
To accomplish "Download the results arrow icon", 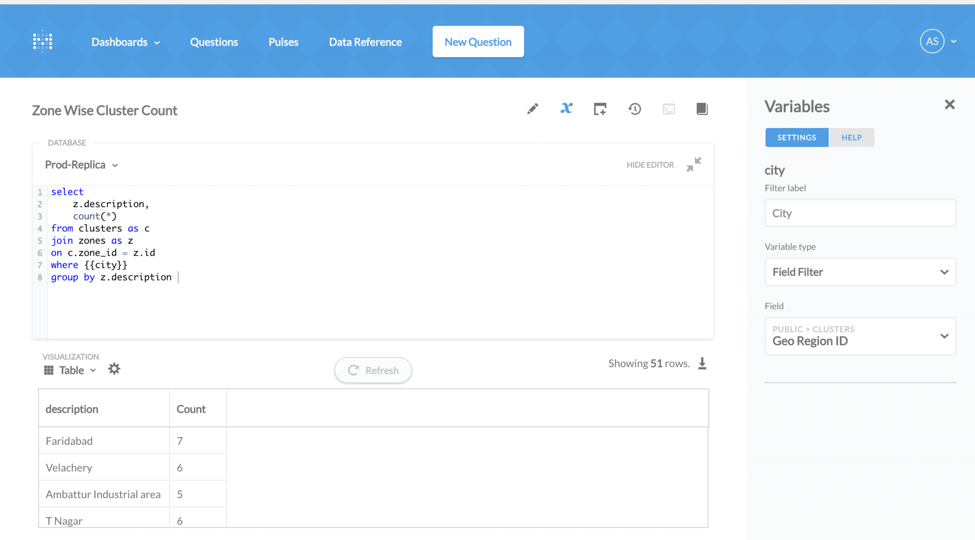I will pyautogui.click(x=702, y=364).
